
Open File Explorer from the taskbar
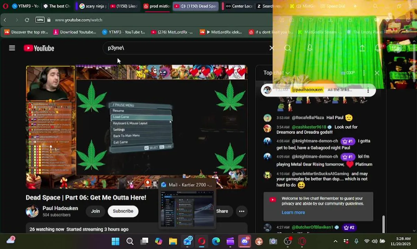[x=173, y=241]
